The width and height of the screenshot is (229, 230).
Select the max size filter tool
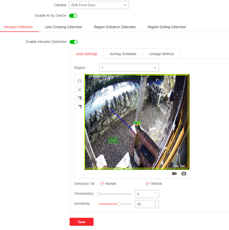pyautogui.click(x=80, y=98)
